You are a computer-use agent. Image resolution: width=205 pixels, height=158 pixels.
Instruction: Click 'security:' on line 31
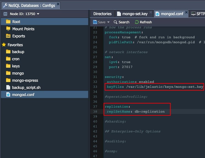coord(114,77)
